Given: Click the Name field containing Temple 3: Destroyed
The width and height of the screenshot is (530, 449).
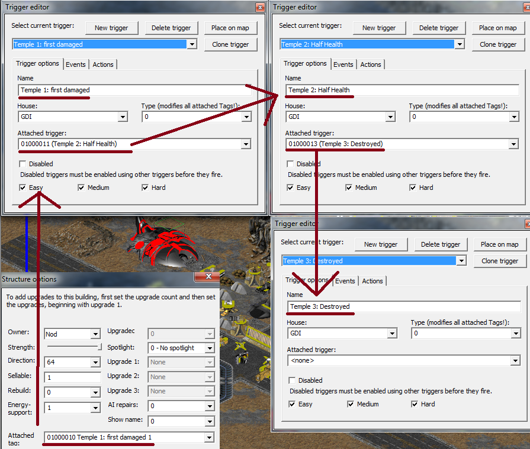Looking at the screenshot, I should (x=404, y=306).
